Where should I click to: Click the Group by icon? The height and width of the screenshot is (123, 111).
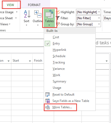pos(58,24)
